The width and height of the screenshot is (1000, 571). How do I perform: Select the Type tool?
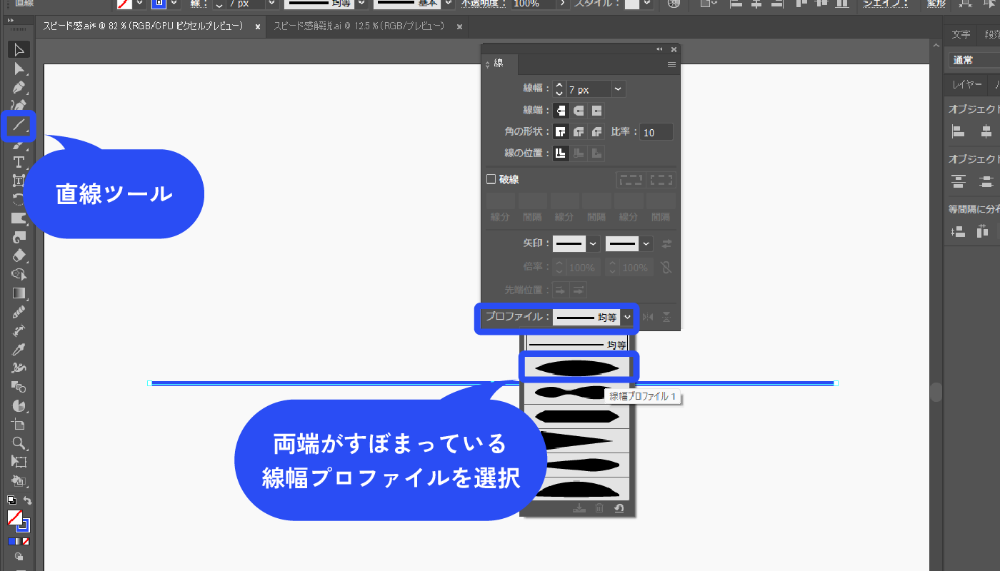(19, 162)
